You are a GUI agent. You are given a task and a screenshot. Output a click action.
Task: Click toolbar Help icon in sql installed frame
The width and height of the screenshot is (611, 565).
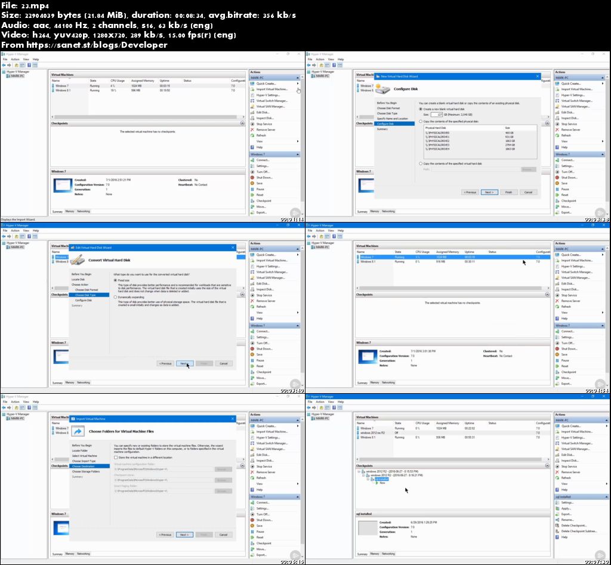pyautogui.click(x=334, y=407)
